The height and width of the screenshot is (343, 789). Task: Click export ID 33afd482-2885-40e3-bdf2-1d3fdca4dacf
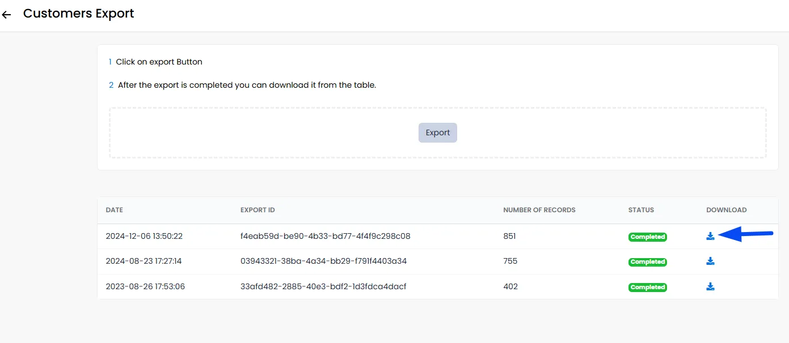click(x=323, y=286)
